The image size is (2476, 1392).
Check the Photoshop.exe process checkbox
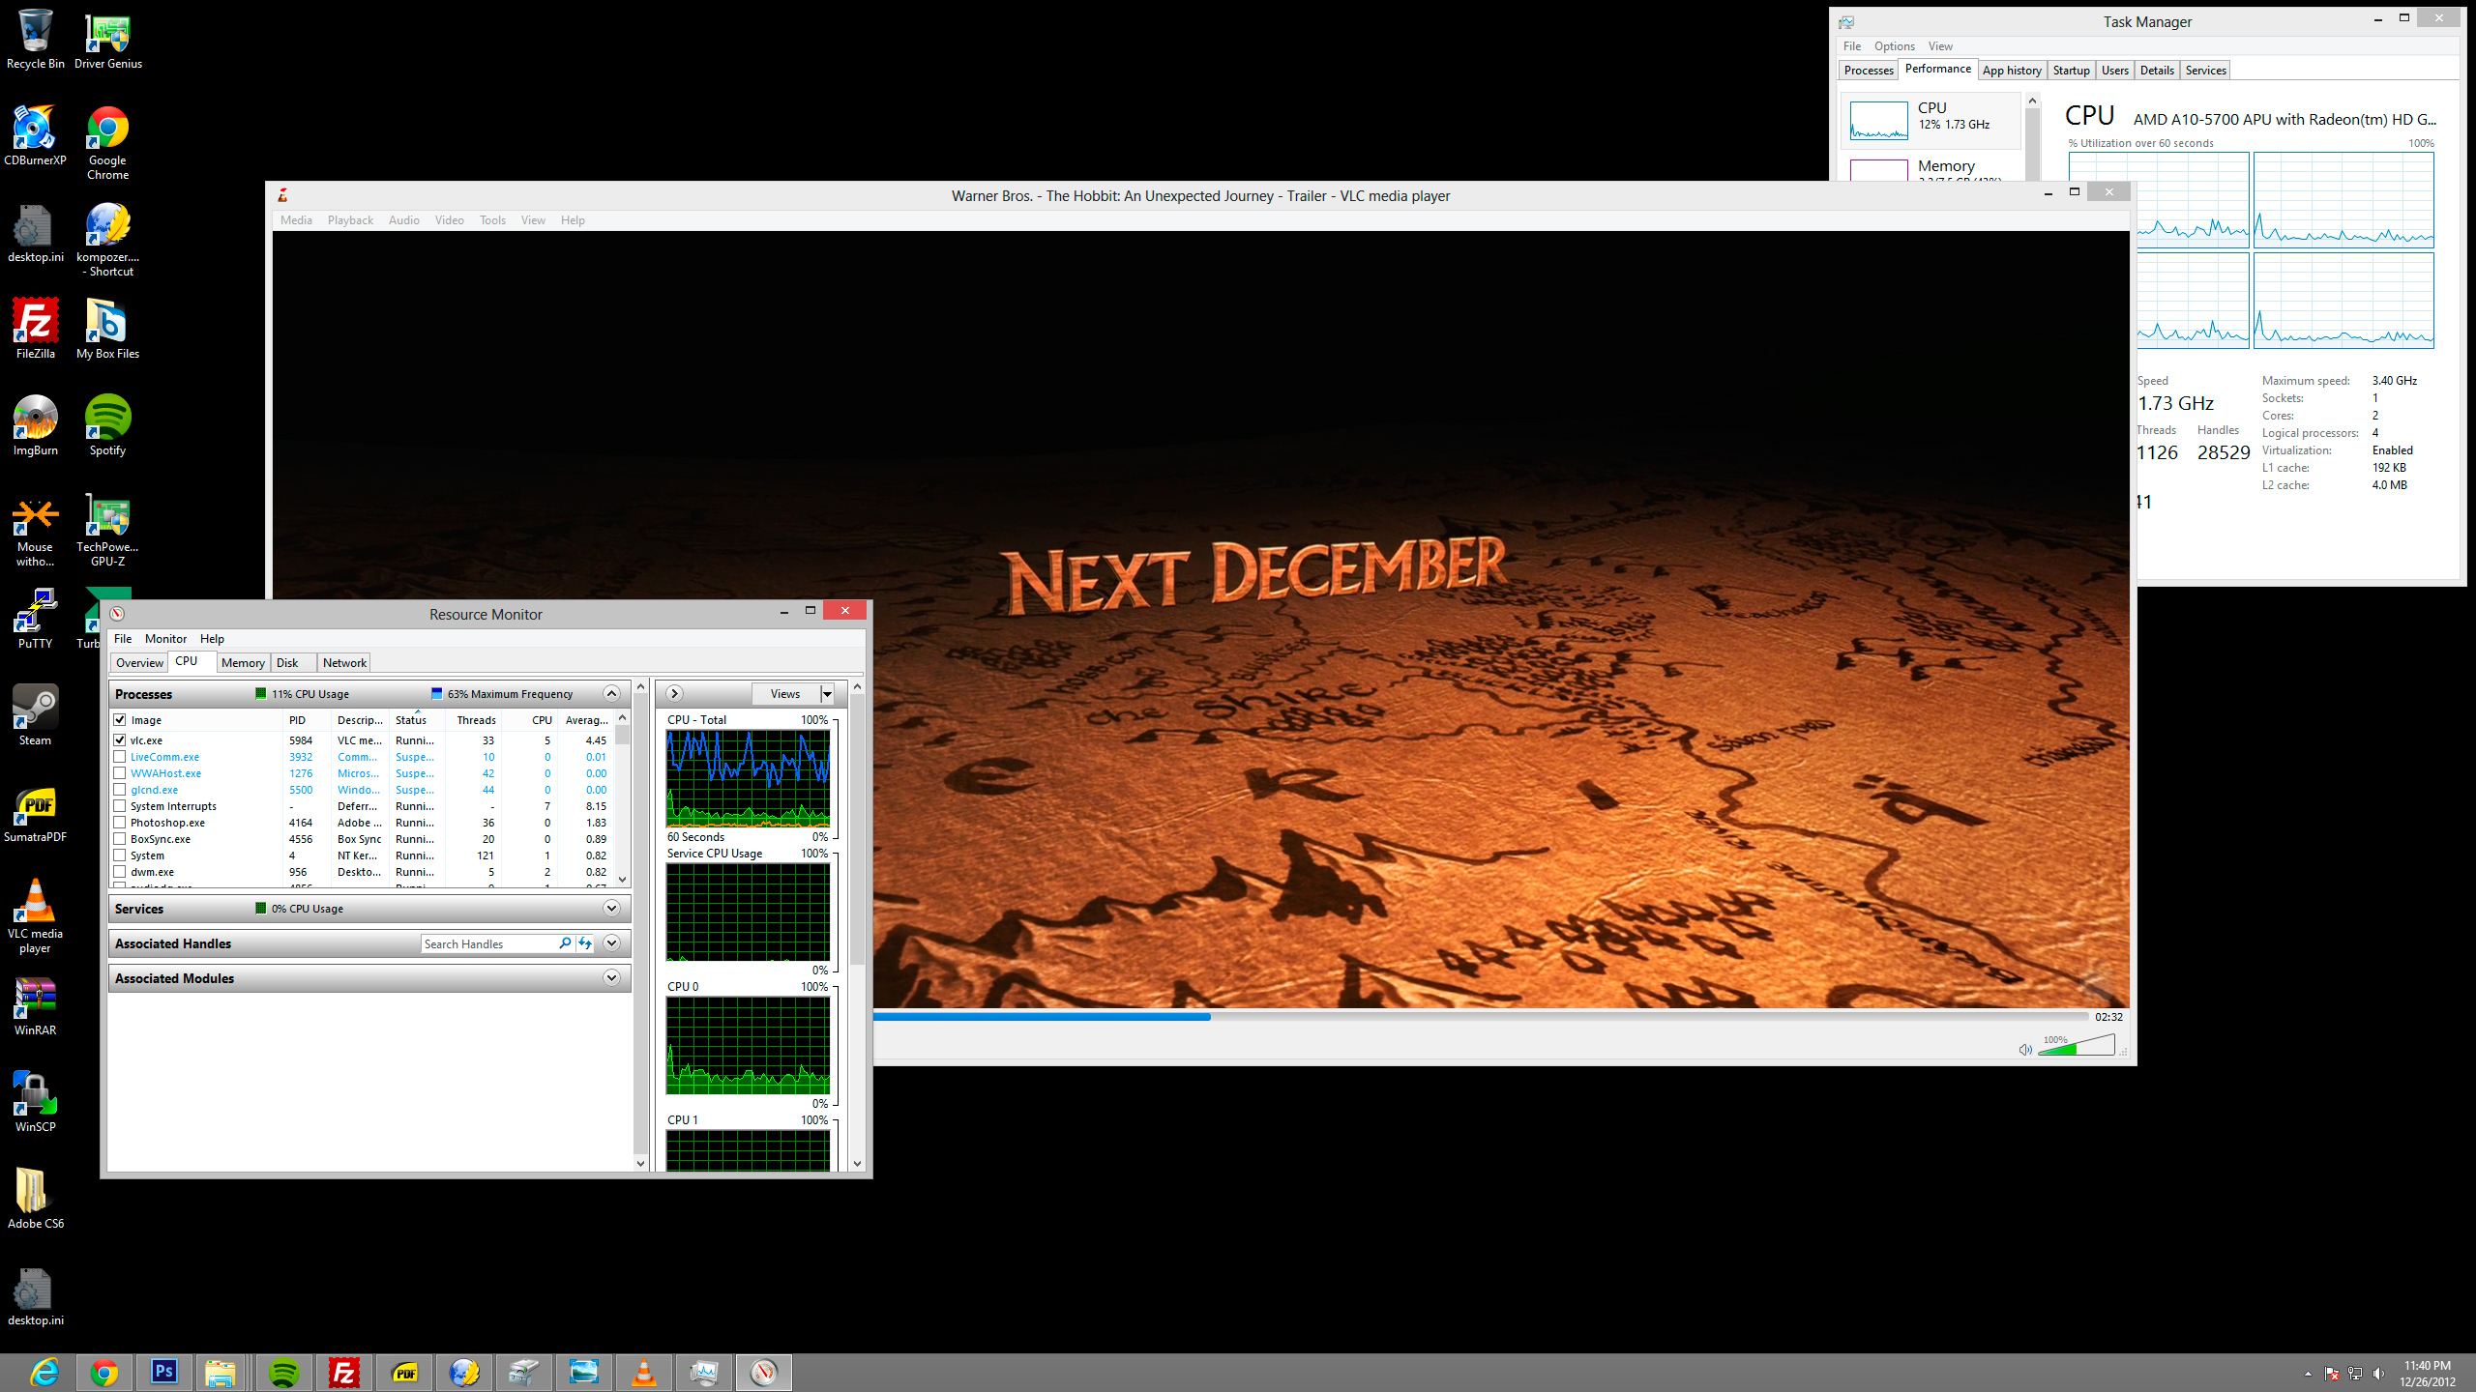[x=120, y=823]
